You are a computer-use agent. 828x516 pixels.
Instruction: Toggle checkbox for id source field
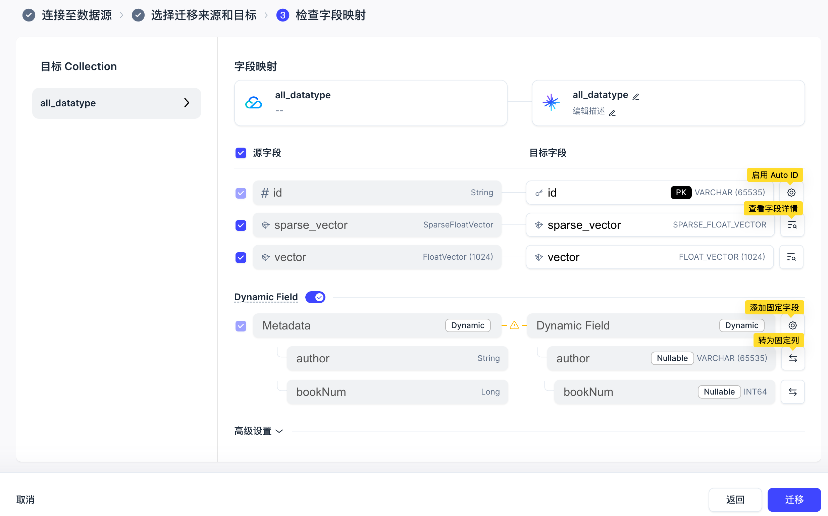coord(241,193)
